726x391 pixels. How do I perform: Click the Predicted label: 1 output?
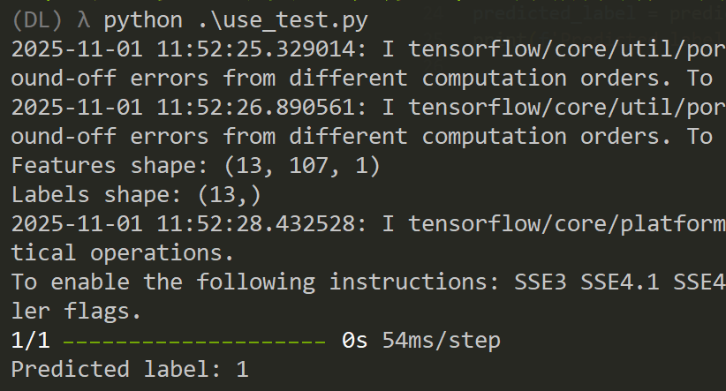130,369
